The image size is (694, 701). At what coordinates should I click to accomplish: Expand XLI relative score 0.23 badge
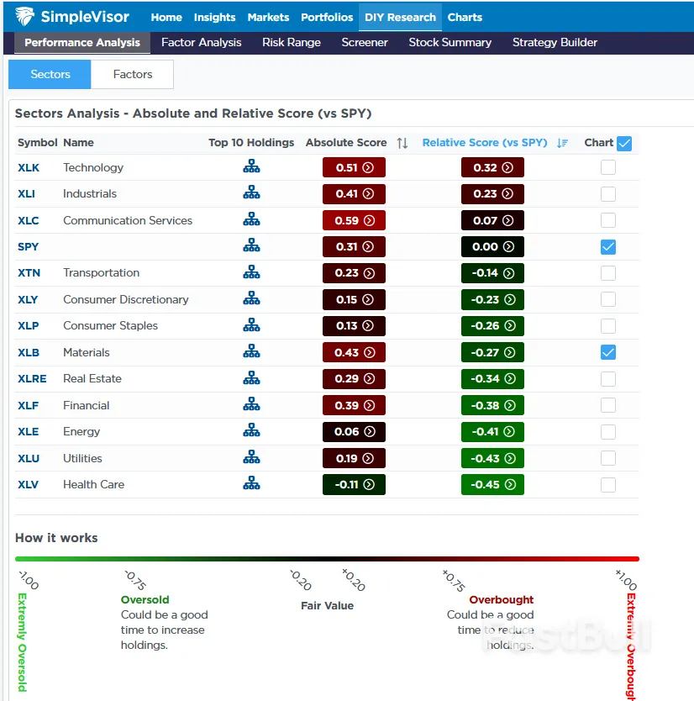(x=492, y=193)
